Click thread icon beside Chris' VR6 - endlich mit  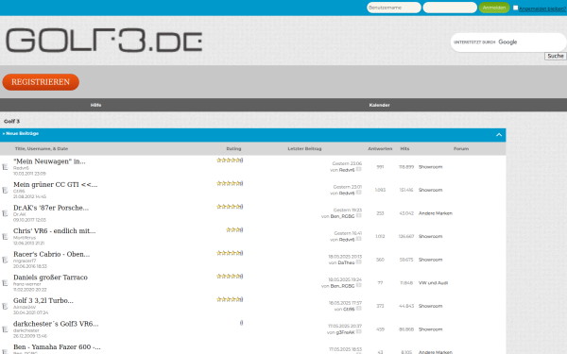pyautogui.click(x=5, y=237)
